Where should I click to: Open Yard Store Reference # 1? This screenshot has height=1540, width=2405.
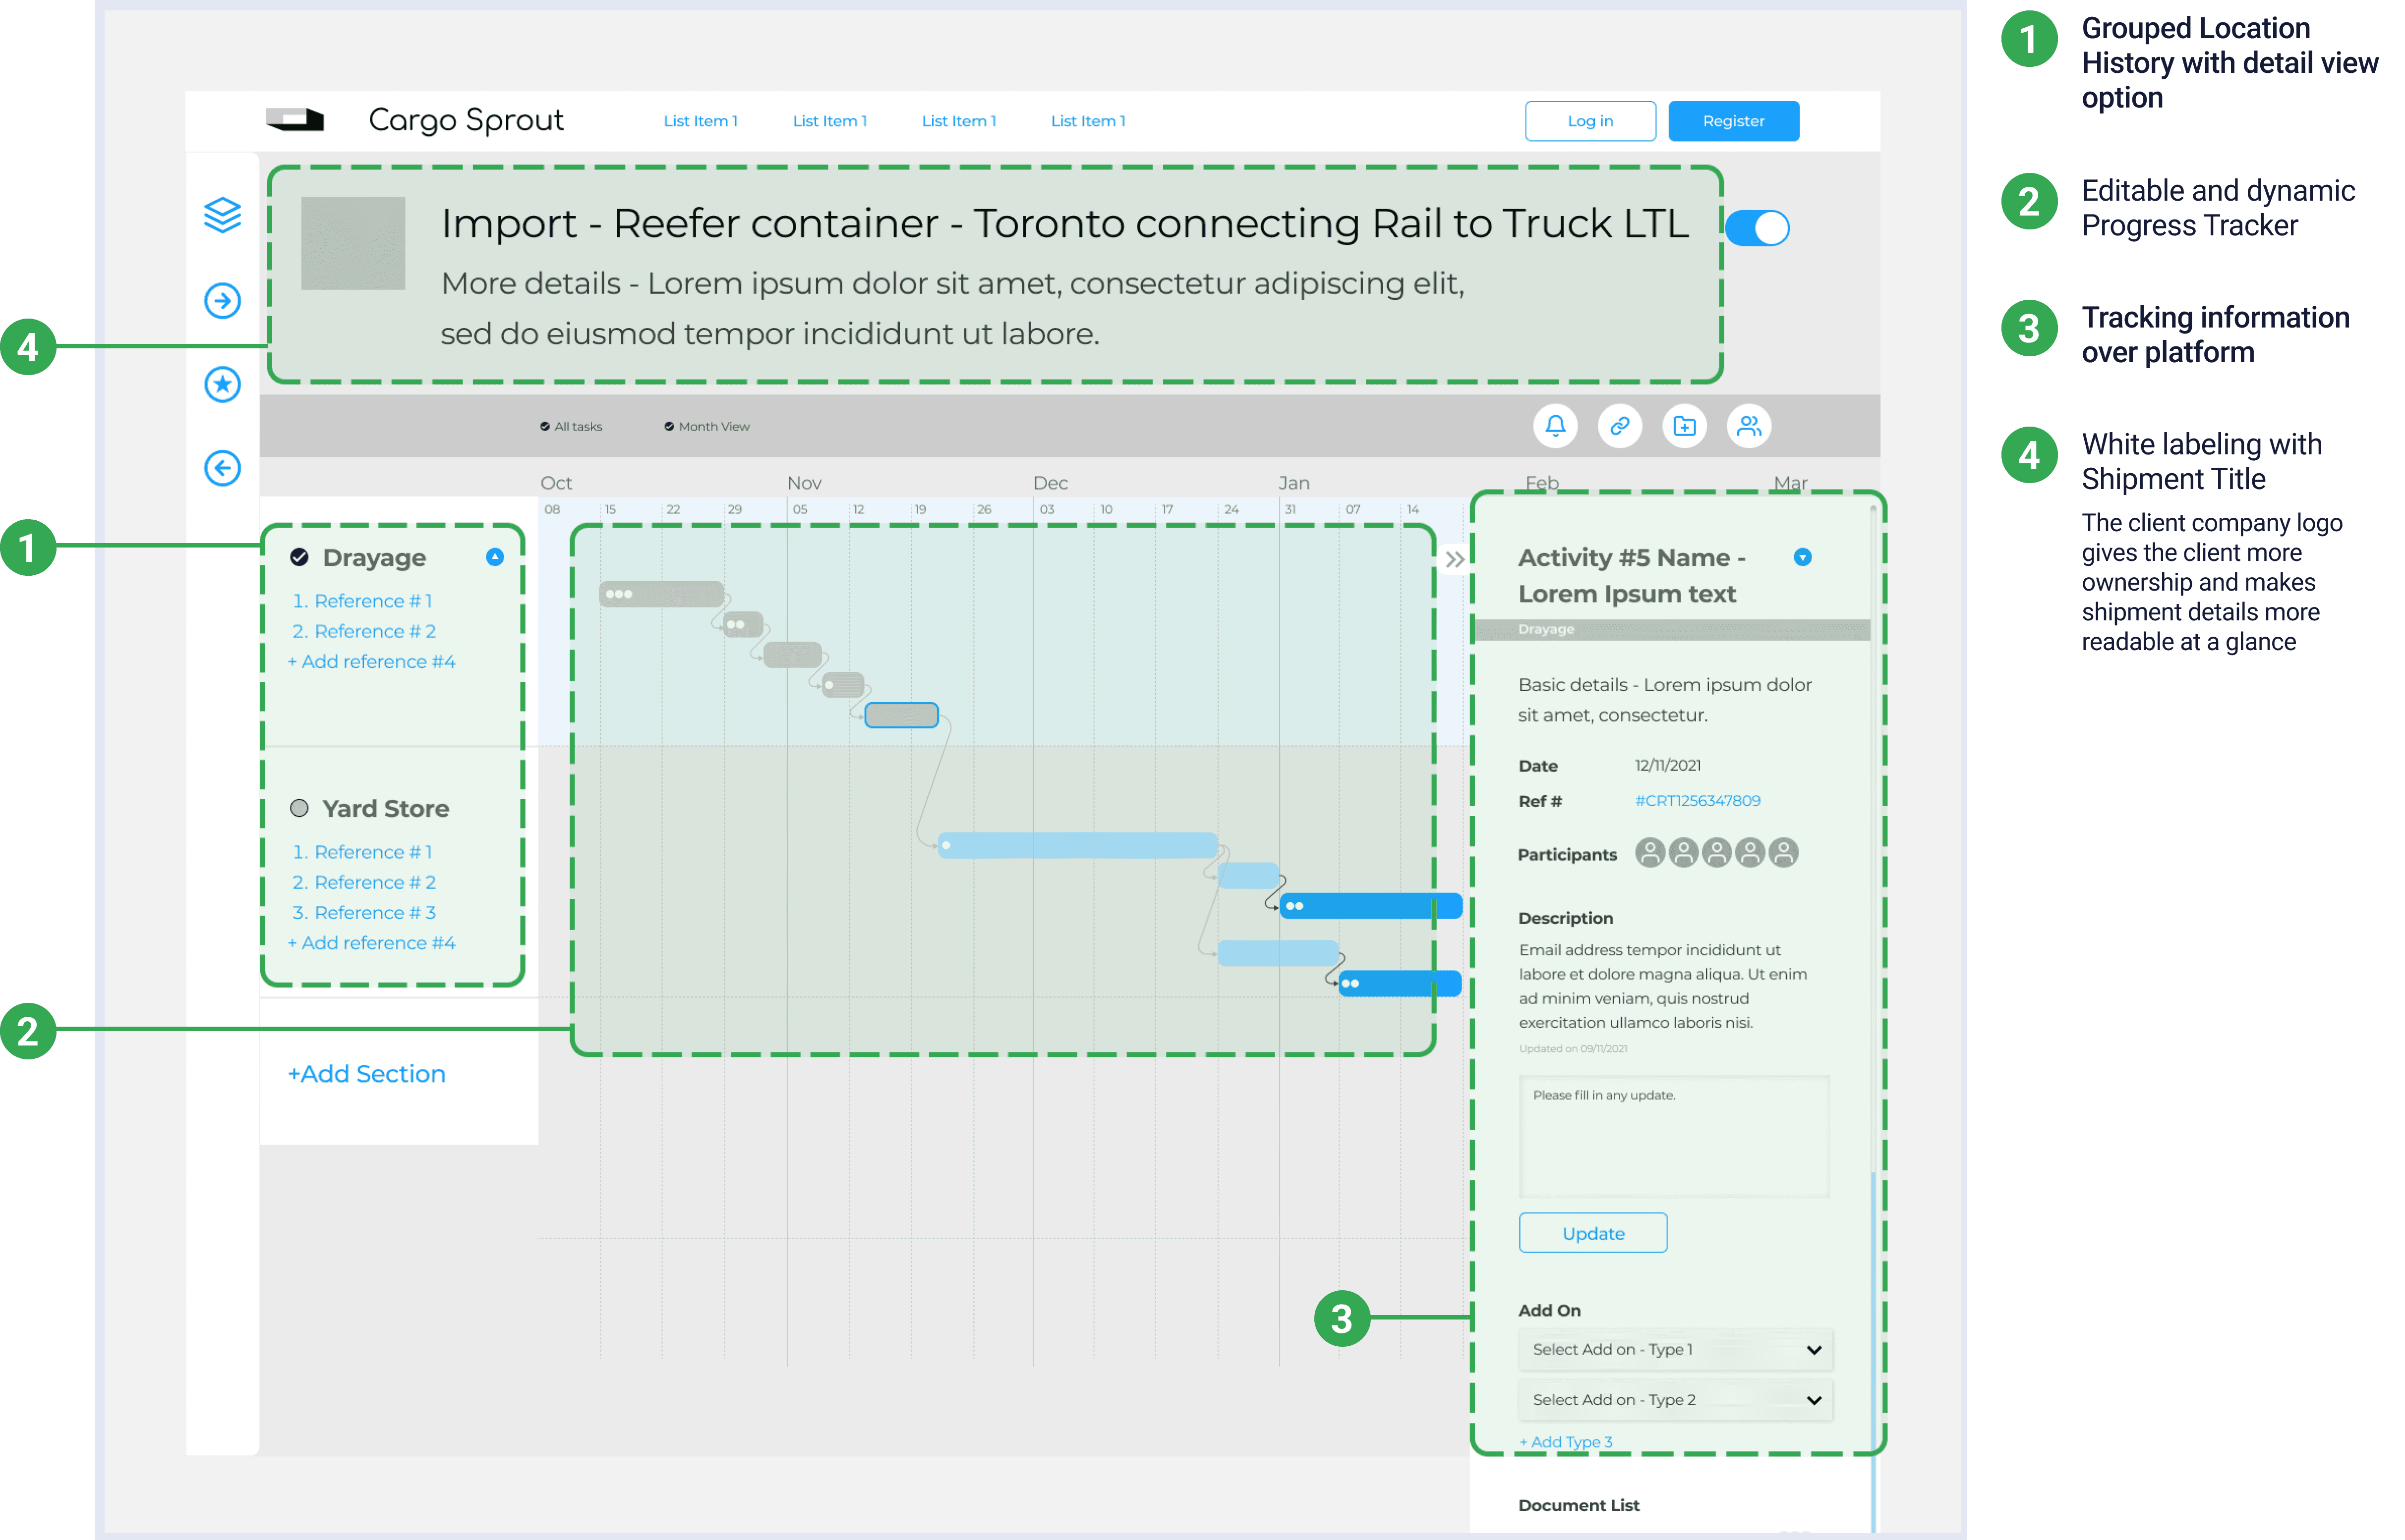(x=362, y=852)
